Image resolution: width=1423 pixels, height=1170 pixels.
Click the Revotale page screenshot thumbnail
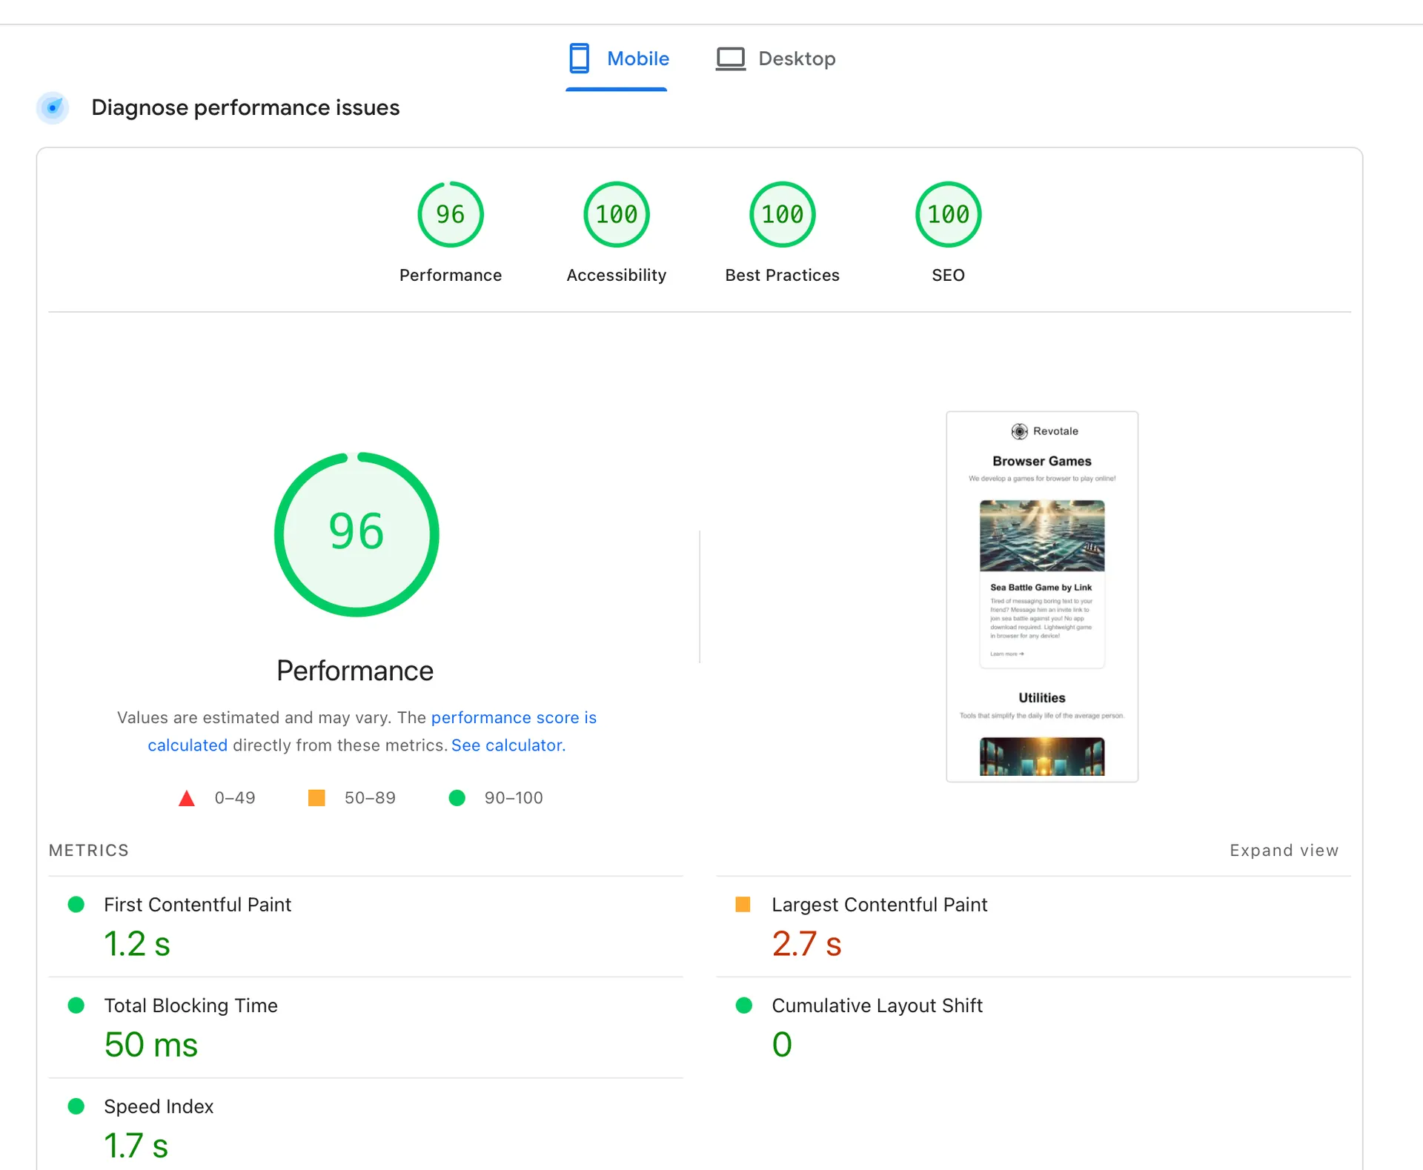coord(1041,596)
